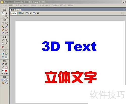The image size is (126, 104).
Task: Activate the Eraser tool
Action: (6, 30)
